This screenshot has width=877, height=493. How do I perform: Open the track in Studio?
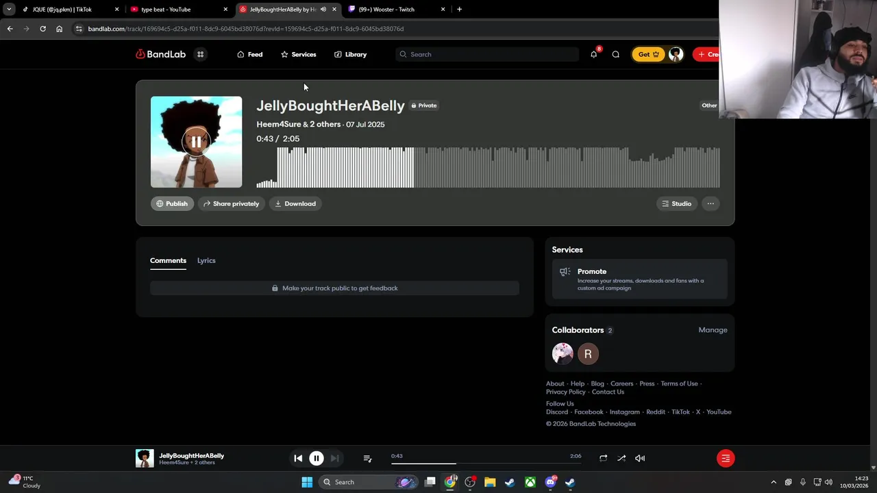pos(676,203)
